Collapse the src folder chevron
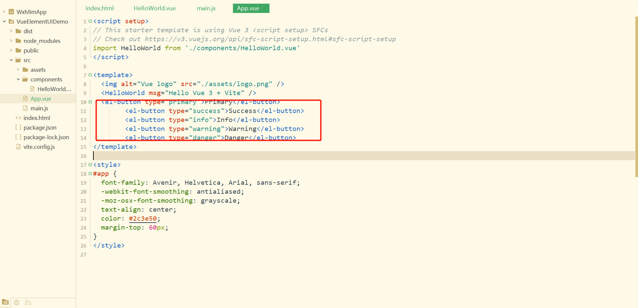Screen dimensions: 638x308 click(11, 60)
